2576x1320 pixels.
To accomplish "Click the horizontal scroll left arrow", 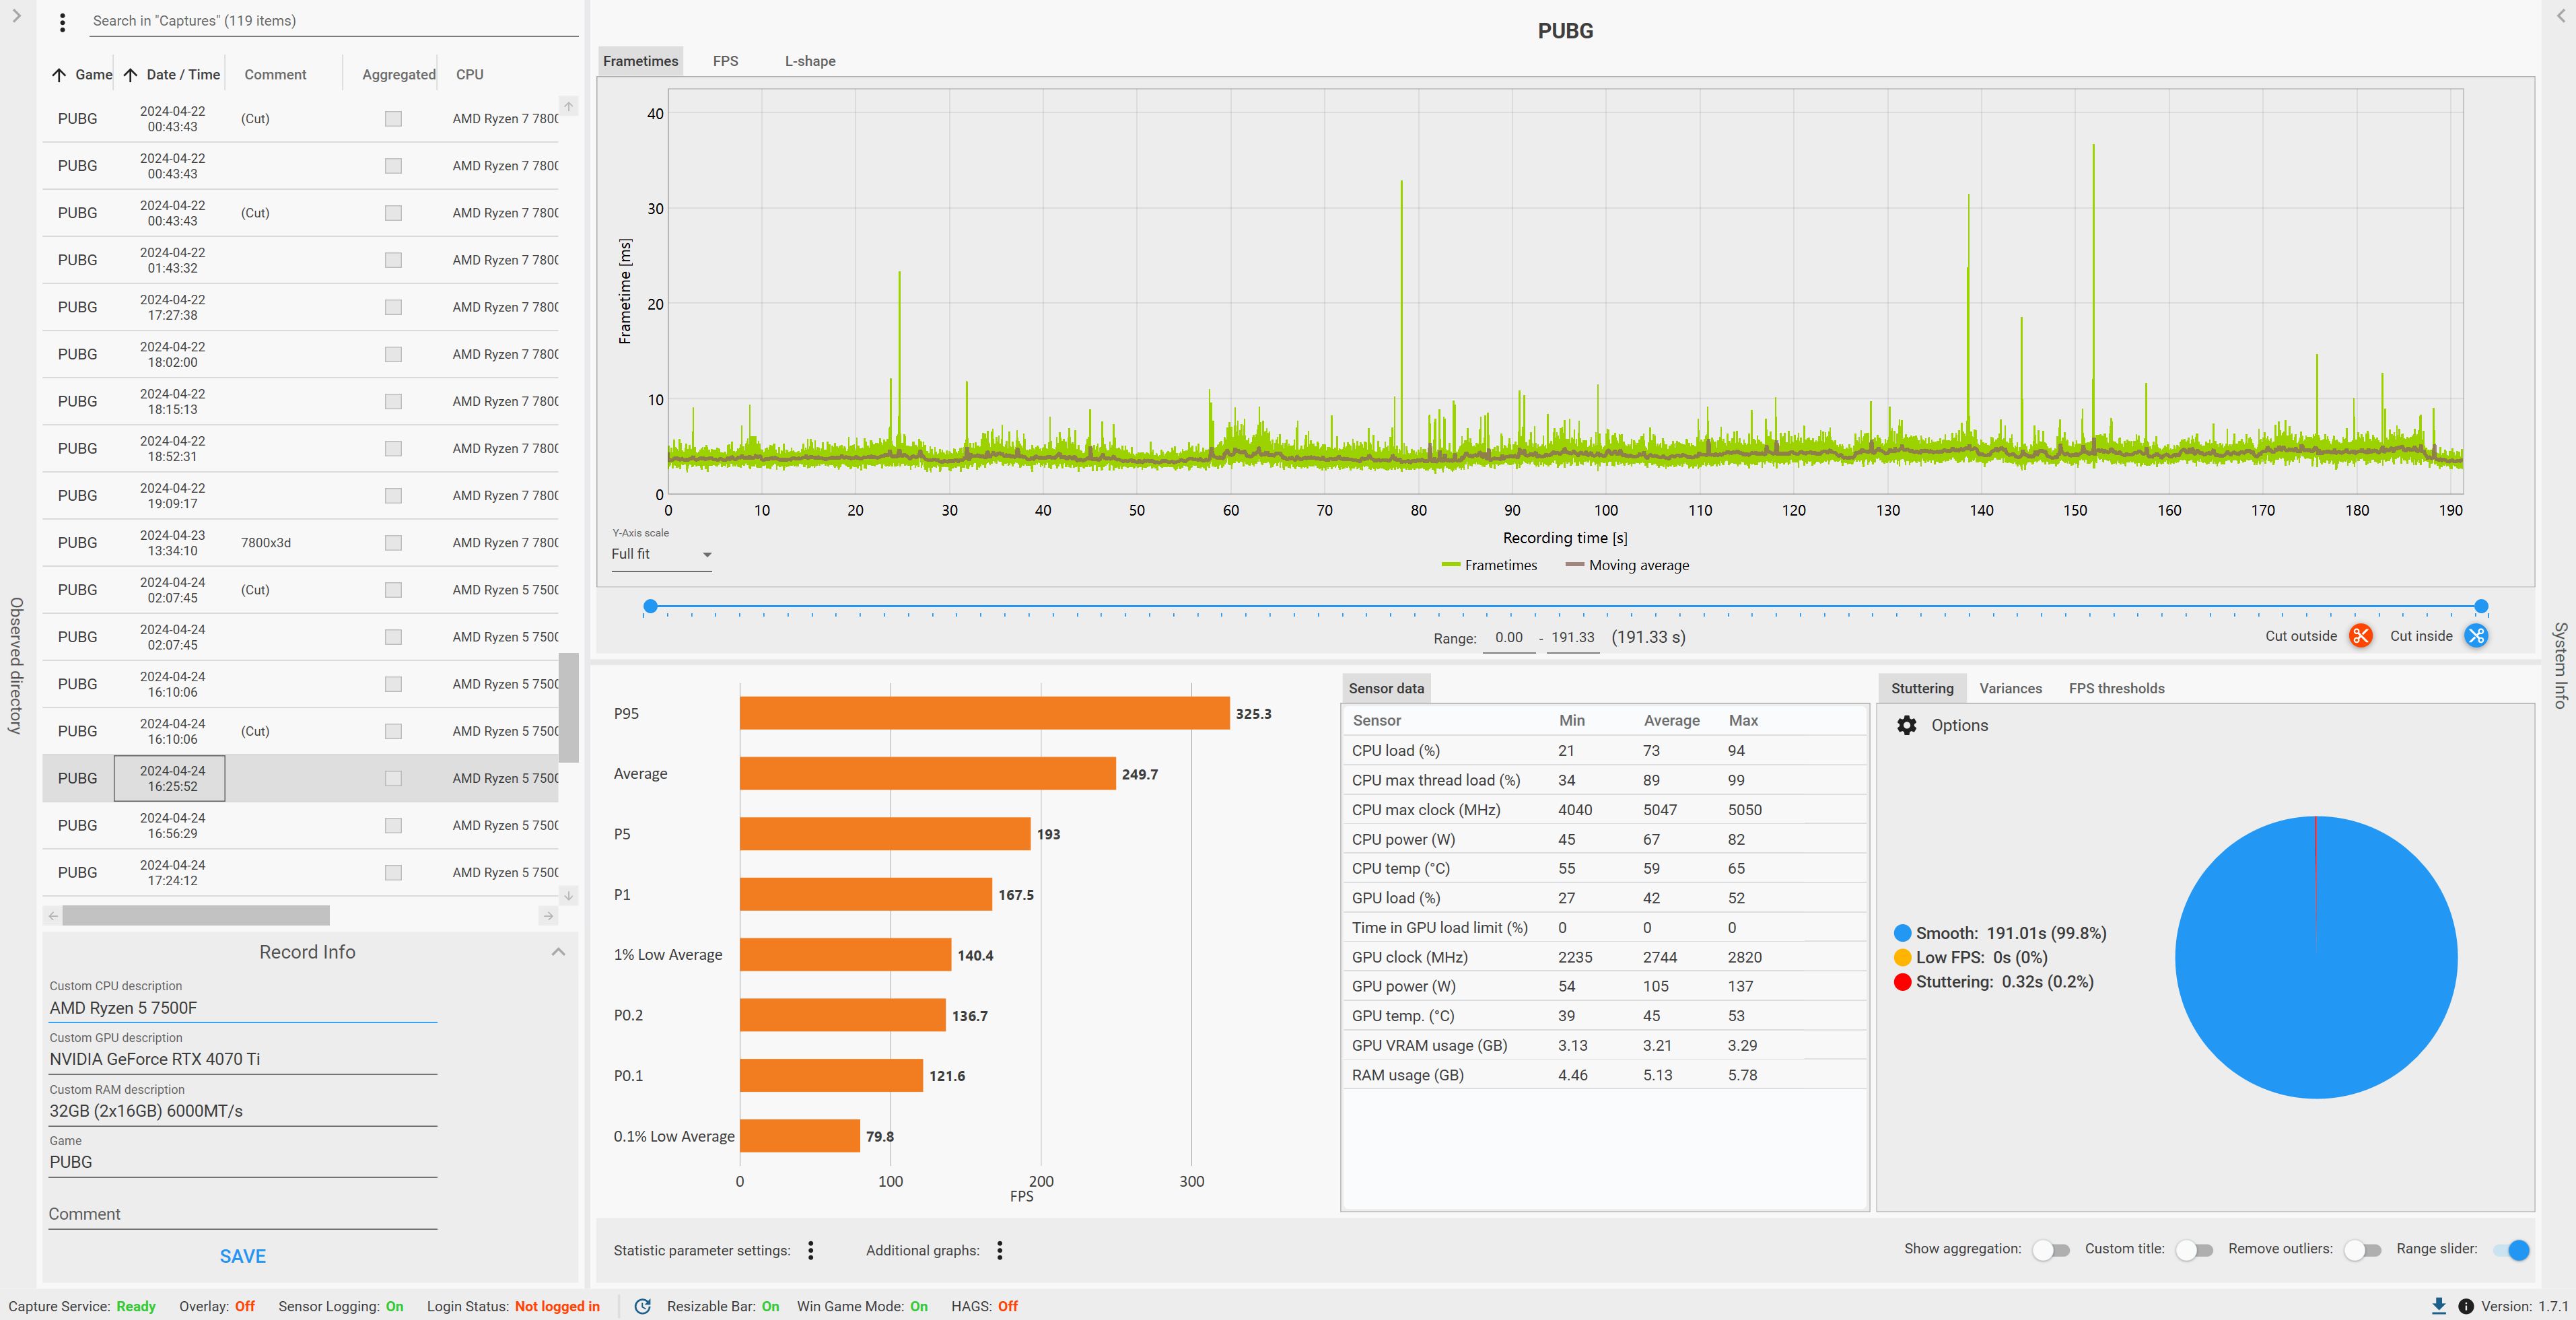I will tap(53, 915).
